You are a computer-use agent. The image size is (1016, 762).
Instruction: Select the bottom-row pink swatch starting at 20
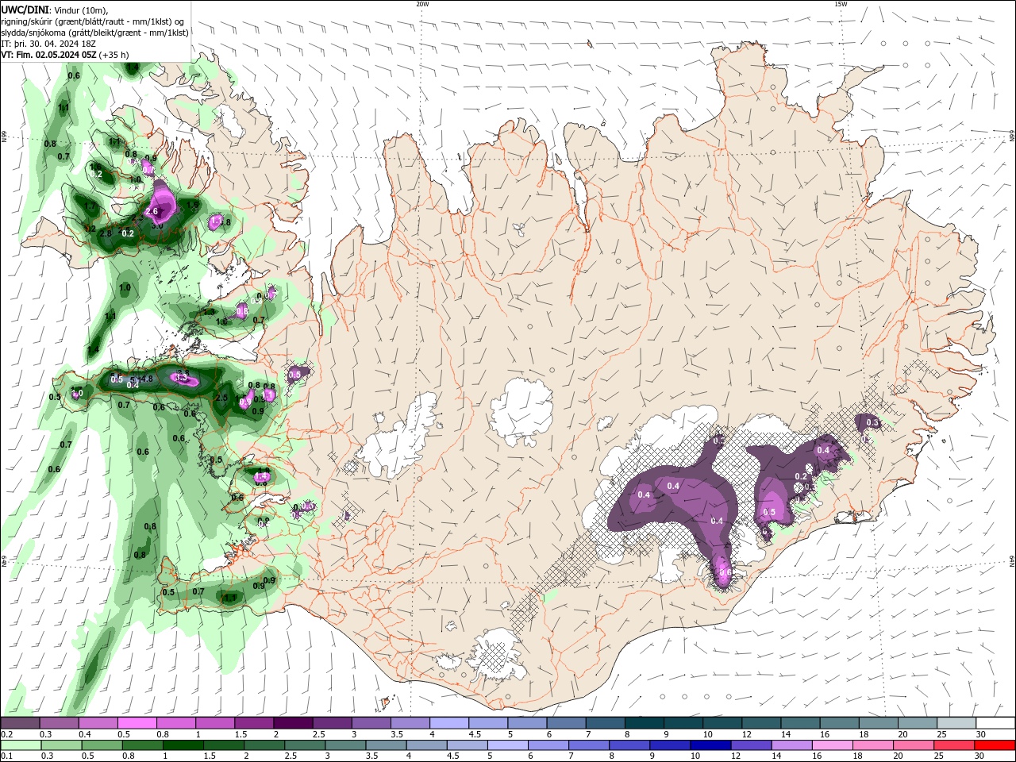pos(913,745)
